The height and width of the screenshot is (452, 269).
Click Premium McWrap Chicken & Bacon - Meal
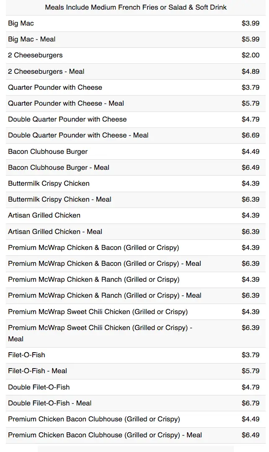click(x=104, y=264)
